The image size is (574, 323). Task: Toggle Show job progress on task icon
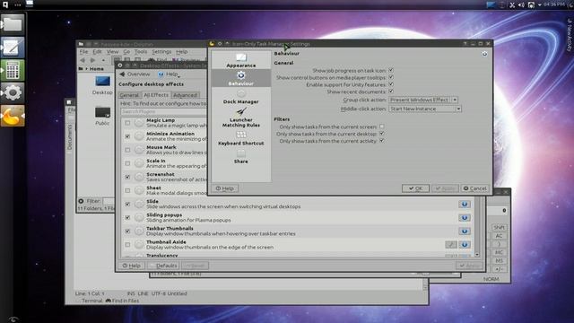[x=391, y=70]
